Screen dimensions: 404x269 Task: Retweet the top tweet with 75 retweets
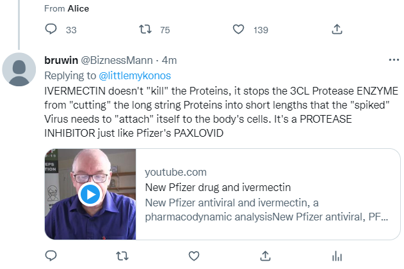146,29
